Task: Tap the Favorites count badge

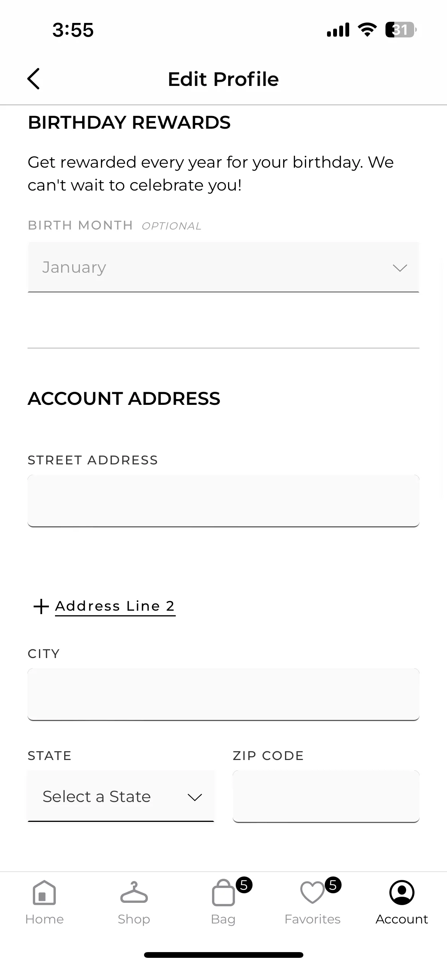Action: coord(333,885)
